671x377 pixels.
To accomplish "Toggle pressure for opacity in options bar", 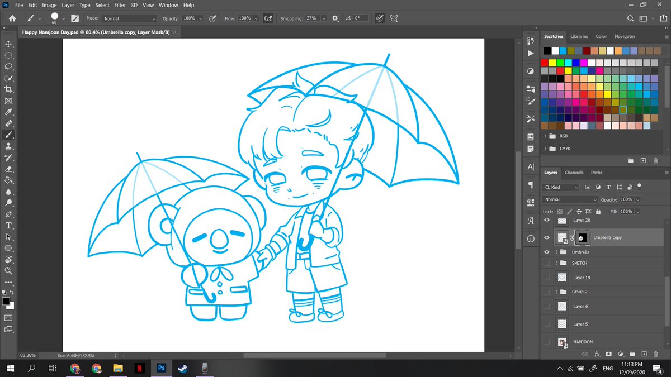I will [x=212, y=18].
